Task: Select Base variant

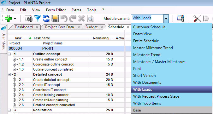Action: pos(172,110)
